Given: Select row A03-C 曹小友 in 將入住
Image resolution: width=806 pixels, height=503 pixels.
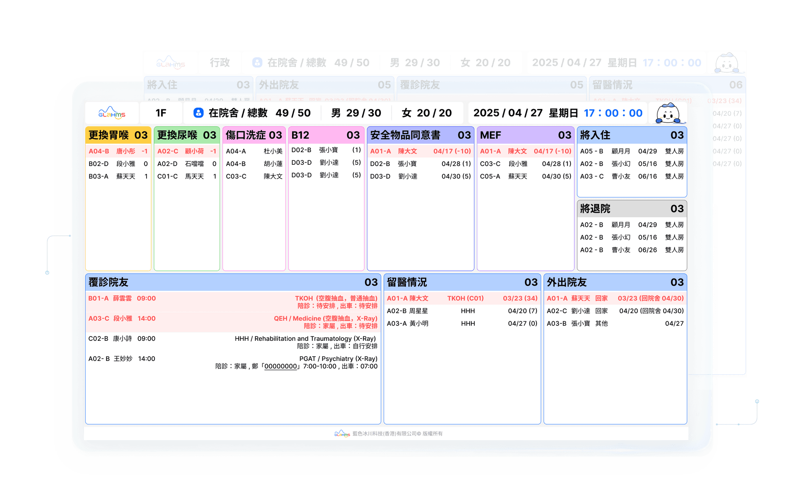Looking at the screenshot, I should pyautogui.click(x=632, y=176).
